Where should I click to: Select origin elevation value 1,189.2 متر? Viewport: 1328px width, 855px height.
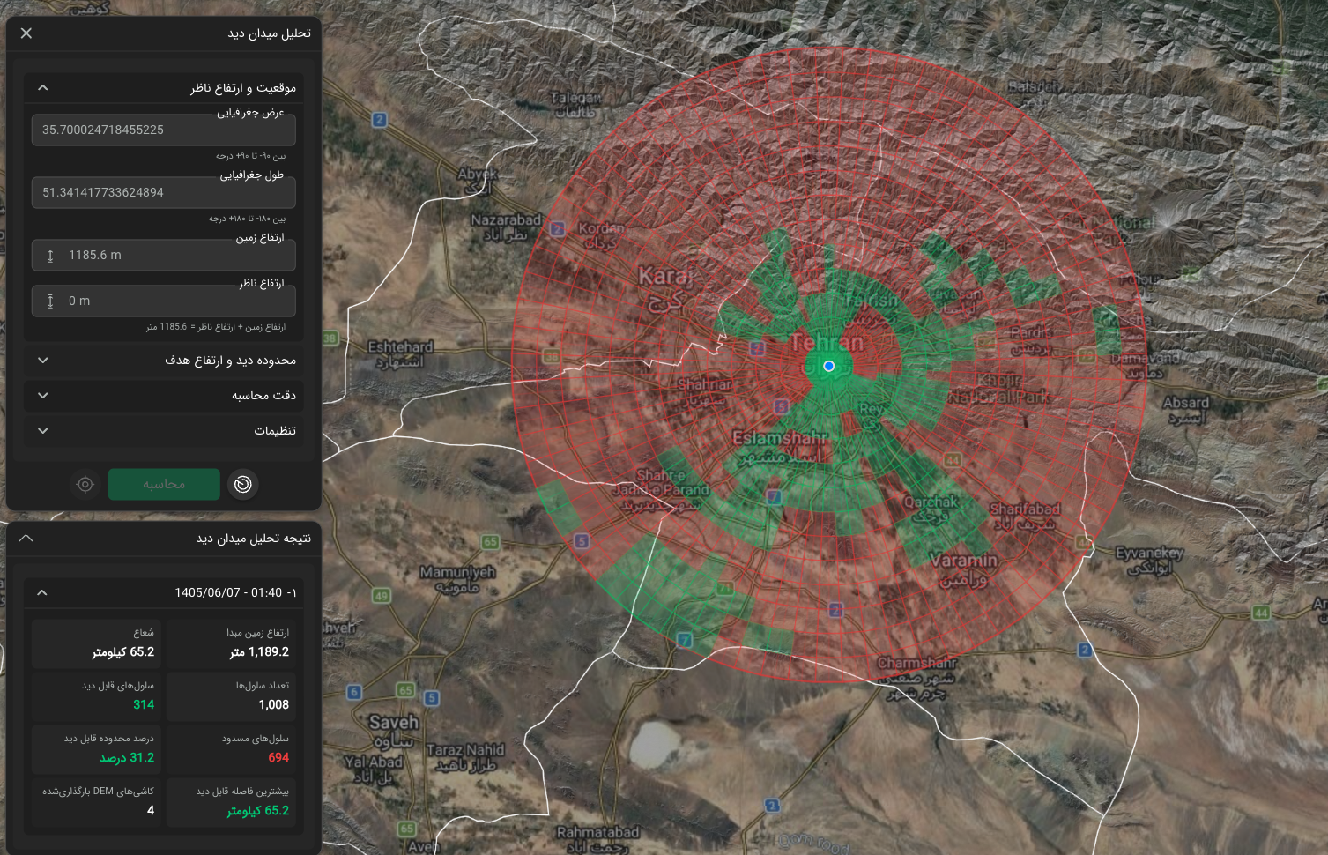(x=259, y=652)
